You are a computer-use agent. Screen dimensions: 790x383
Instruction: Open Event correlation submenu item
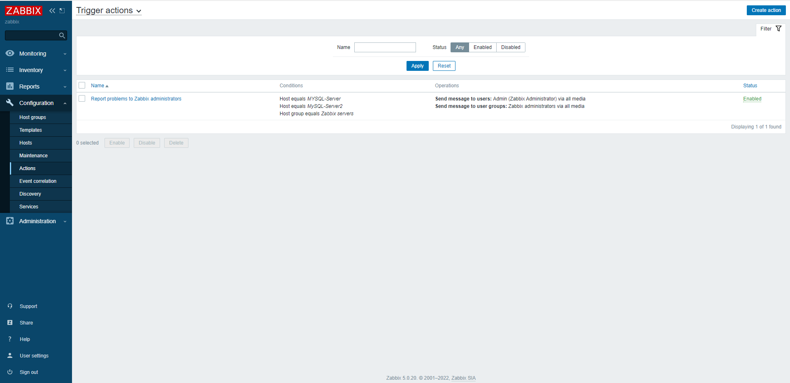coord(41,181)
